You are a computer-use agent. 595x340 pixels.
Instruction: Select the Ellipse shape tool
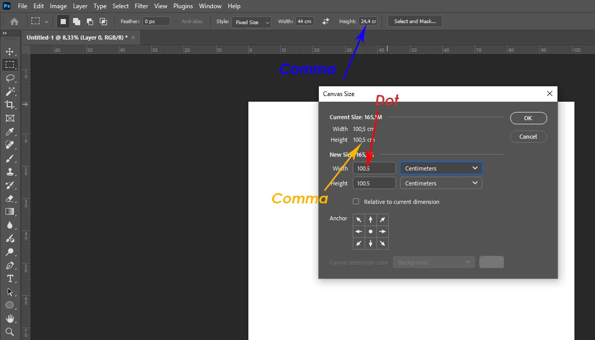(10, 305)
